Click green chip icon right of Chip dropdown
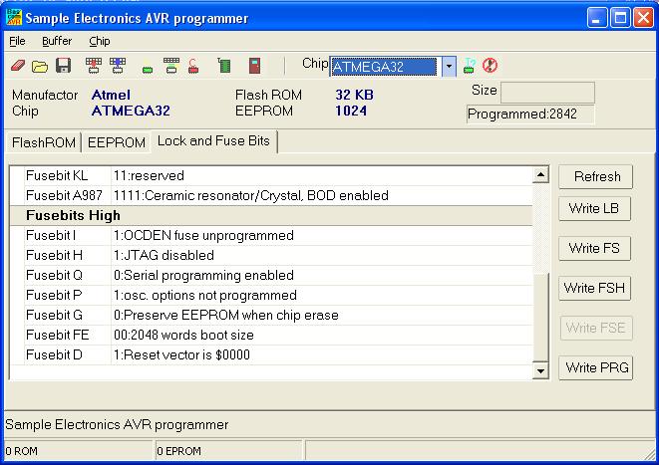Screen dimensions: 659x465 coord(469,67)
